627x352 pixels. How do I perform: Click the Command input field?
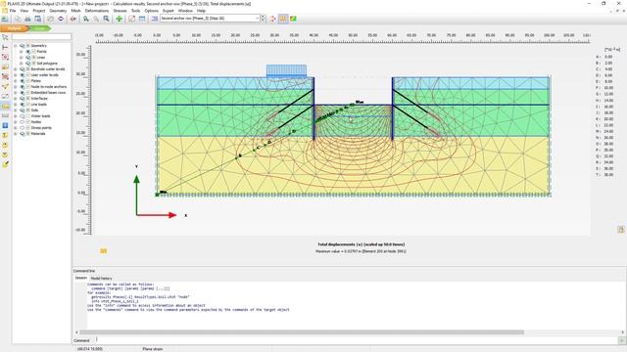[357, 340]
